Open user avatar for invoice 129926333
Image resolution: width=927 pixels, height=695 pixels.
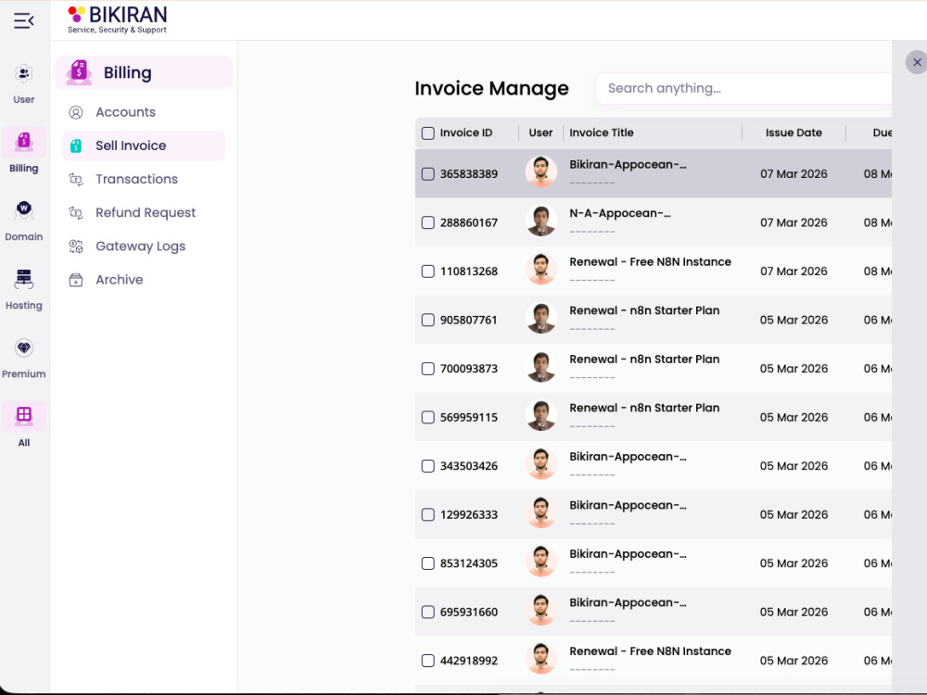click(x=541, y=512)
